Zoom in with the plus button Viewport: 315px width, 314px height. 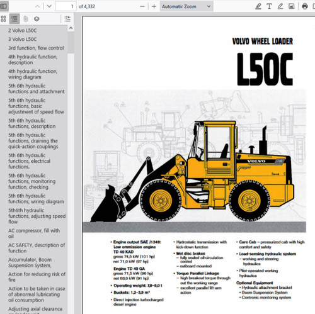(154, 6)
